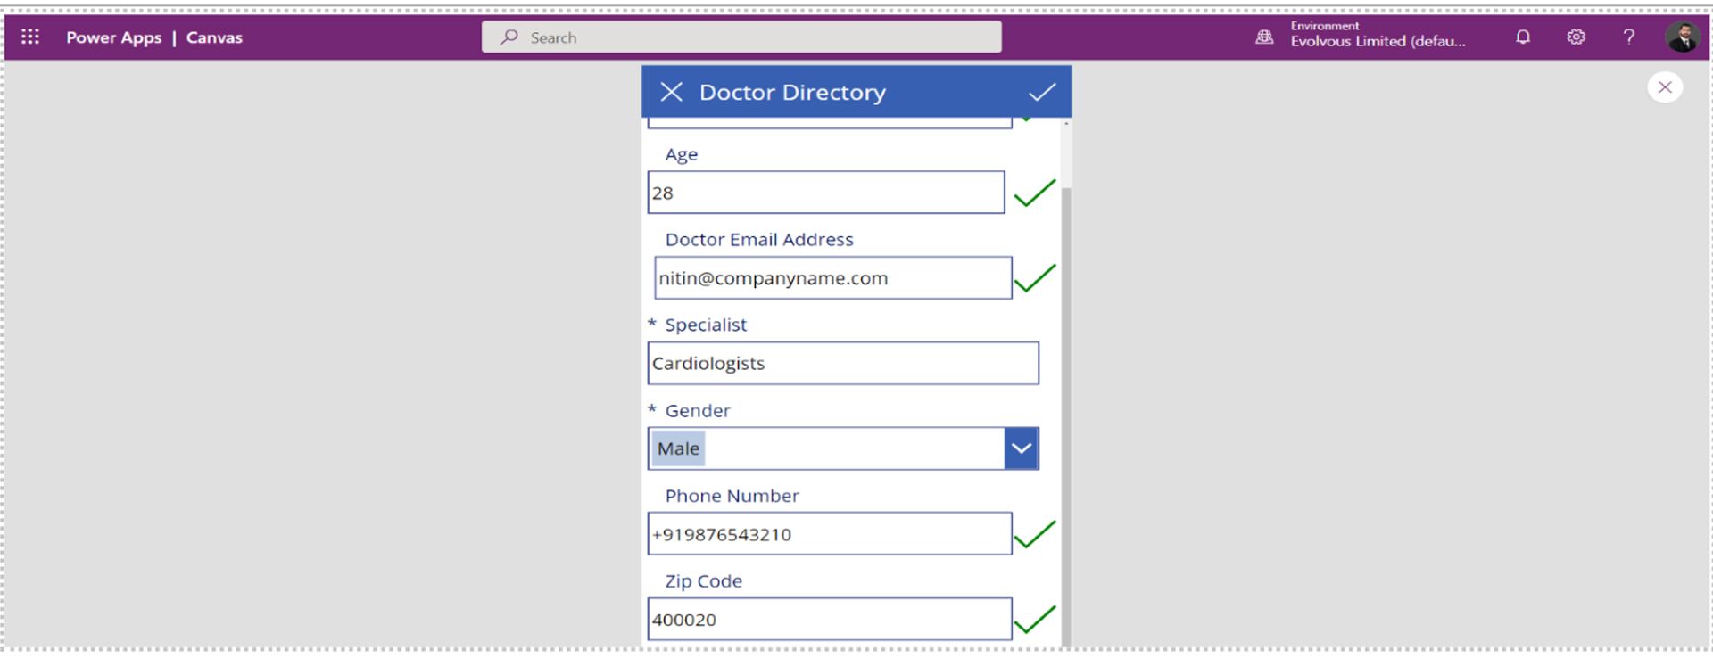Expand the Gender dropdown arrow
The height and width of the screenshot is (658, 1713).
pos(1021,448)
